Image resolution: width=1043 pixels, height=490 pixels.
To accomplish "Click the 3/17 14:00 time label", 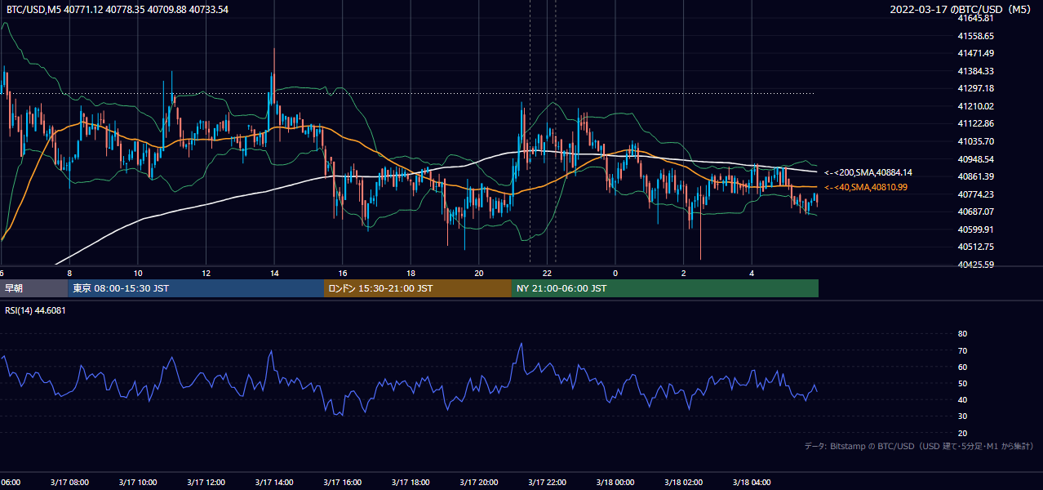I will 273,483.
